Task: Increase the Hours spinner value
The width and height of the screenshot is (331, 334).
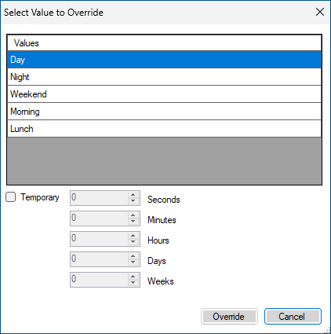Action: point(133,236)
